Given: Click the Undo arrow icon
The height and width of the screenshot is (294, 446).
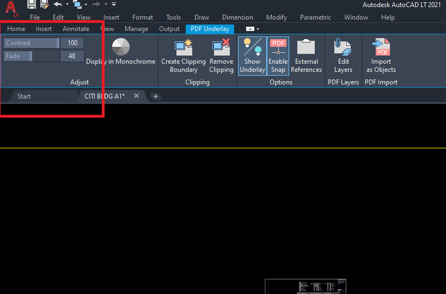Looking at the screenshot, I should click(x=58, y=4).
